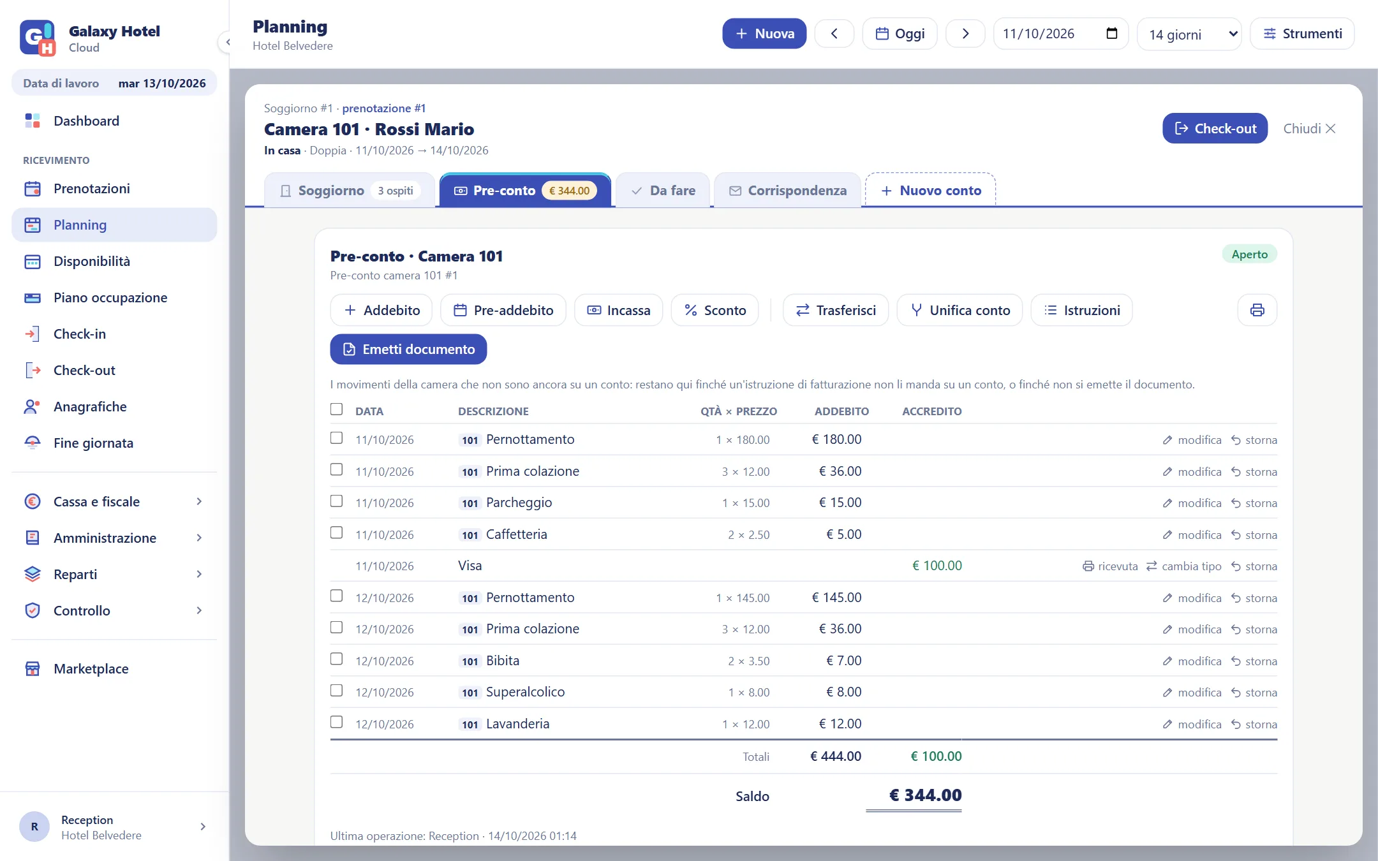Switch to the Soggiorno tab
The width and height of the screenshot is (1378, 861).
tap(350, 190)
